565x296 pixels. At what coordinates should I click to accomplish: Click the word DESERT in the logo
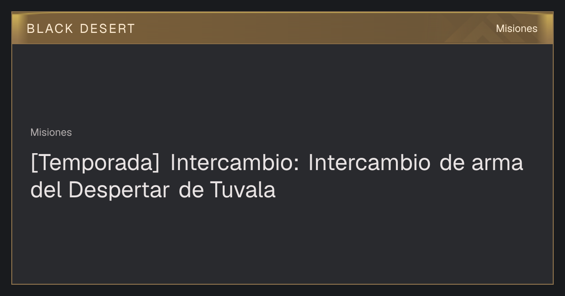point(107,29)
